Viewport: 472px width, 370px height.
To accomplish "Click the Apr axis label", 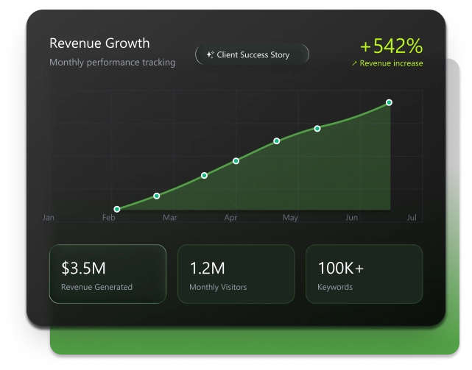I will 230,218.
